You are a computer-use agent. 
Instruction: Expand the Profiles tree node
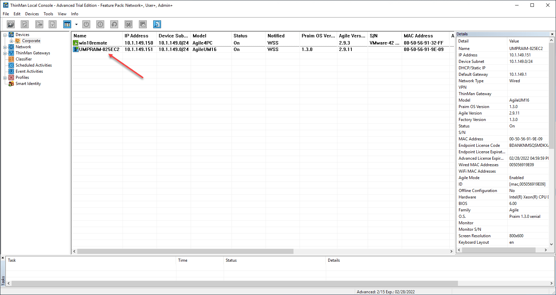pos(5,78)
